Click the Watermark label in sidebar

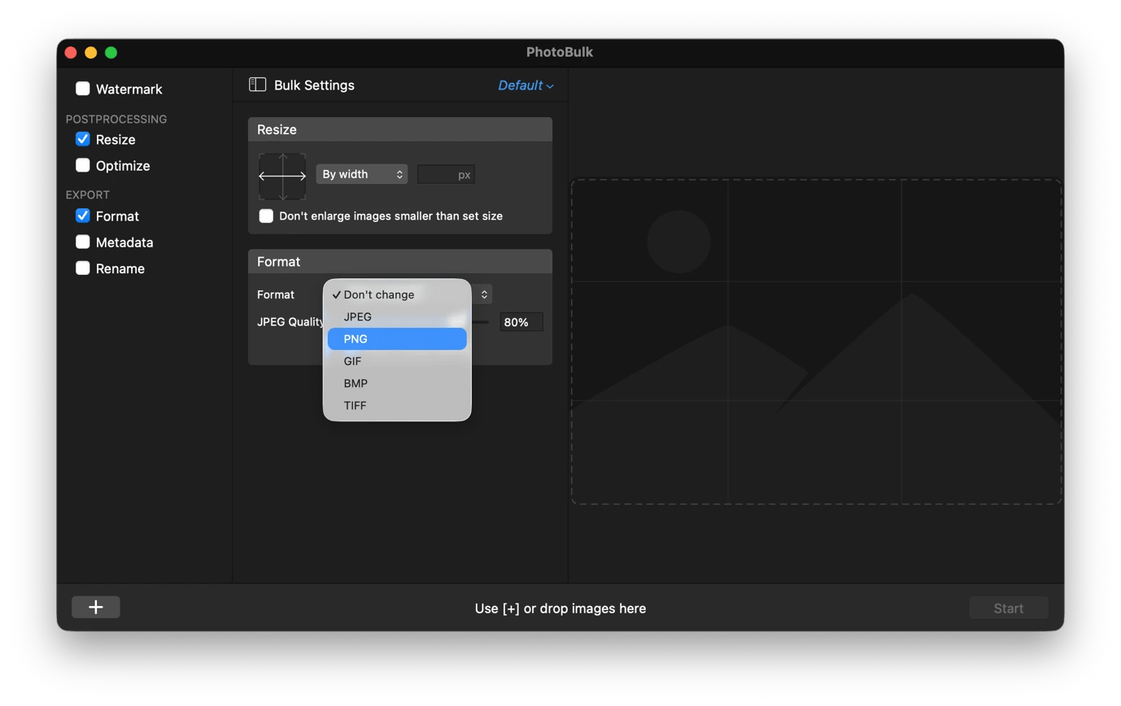point(129,89)
